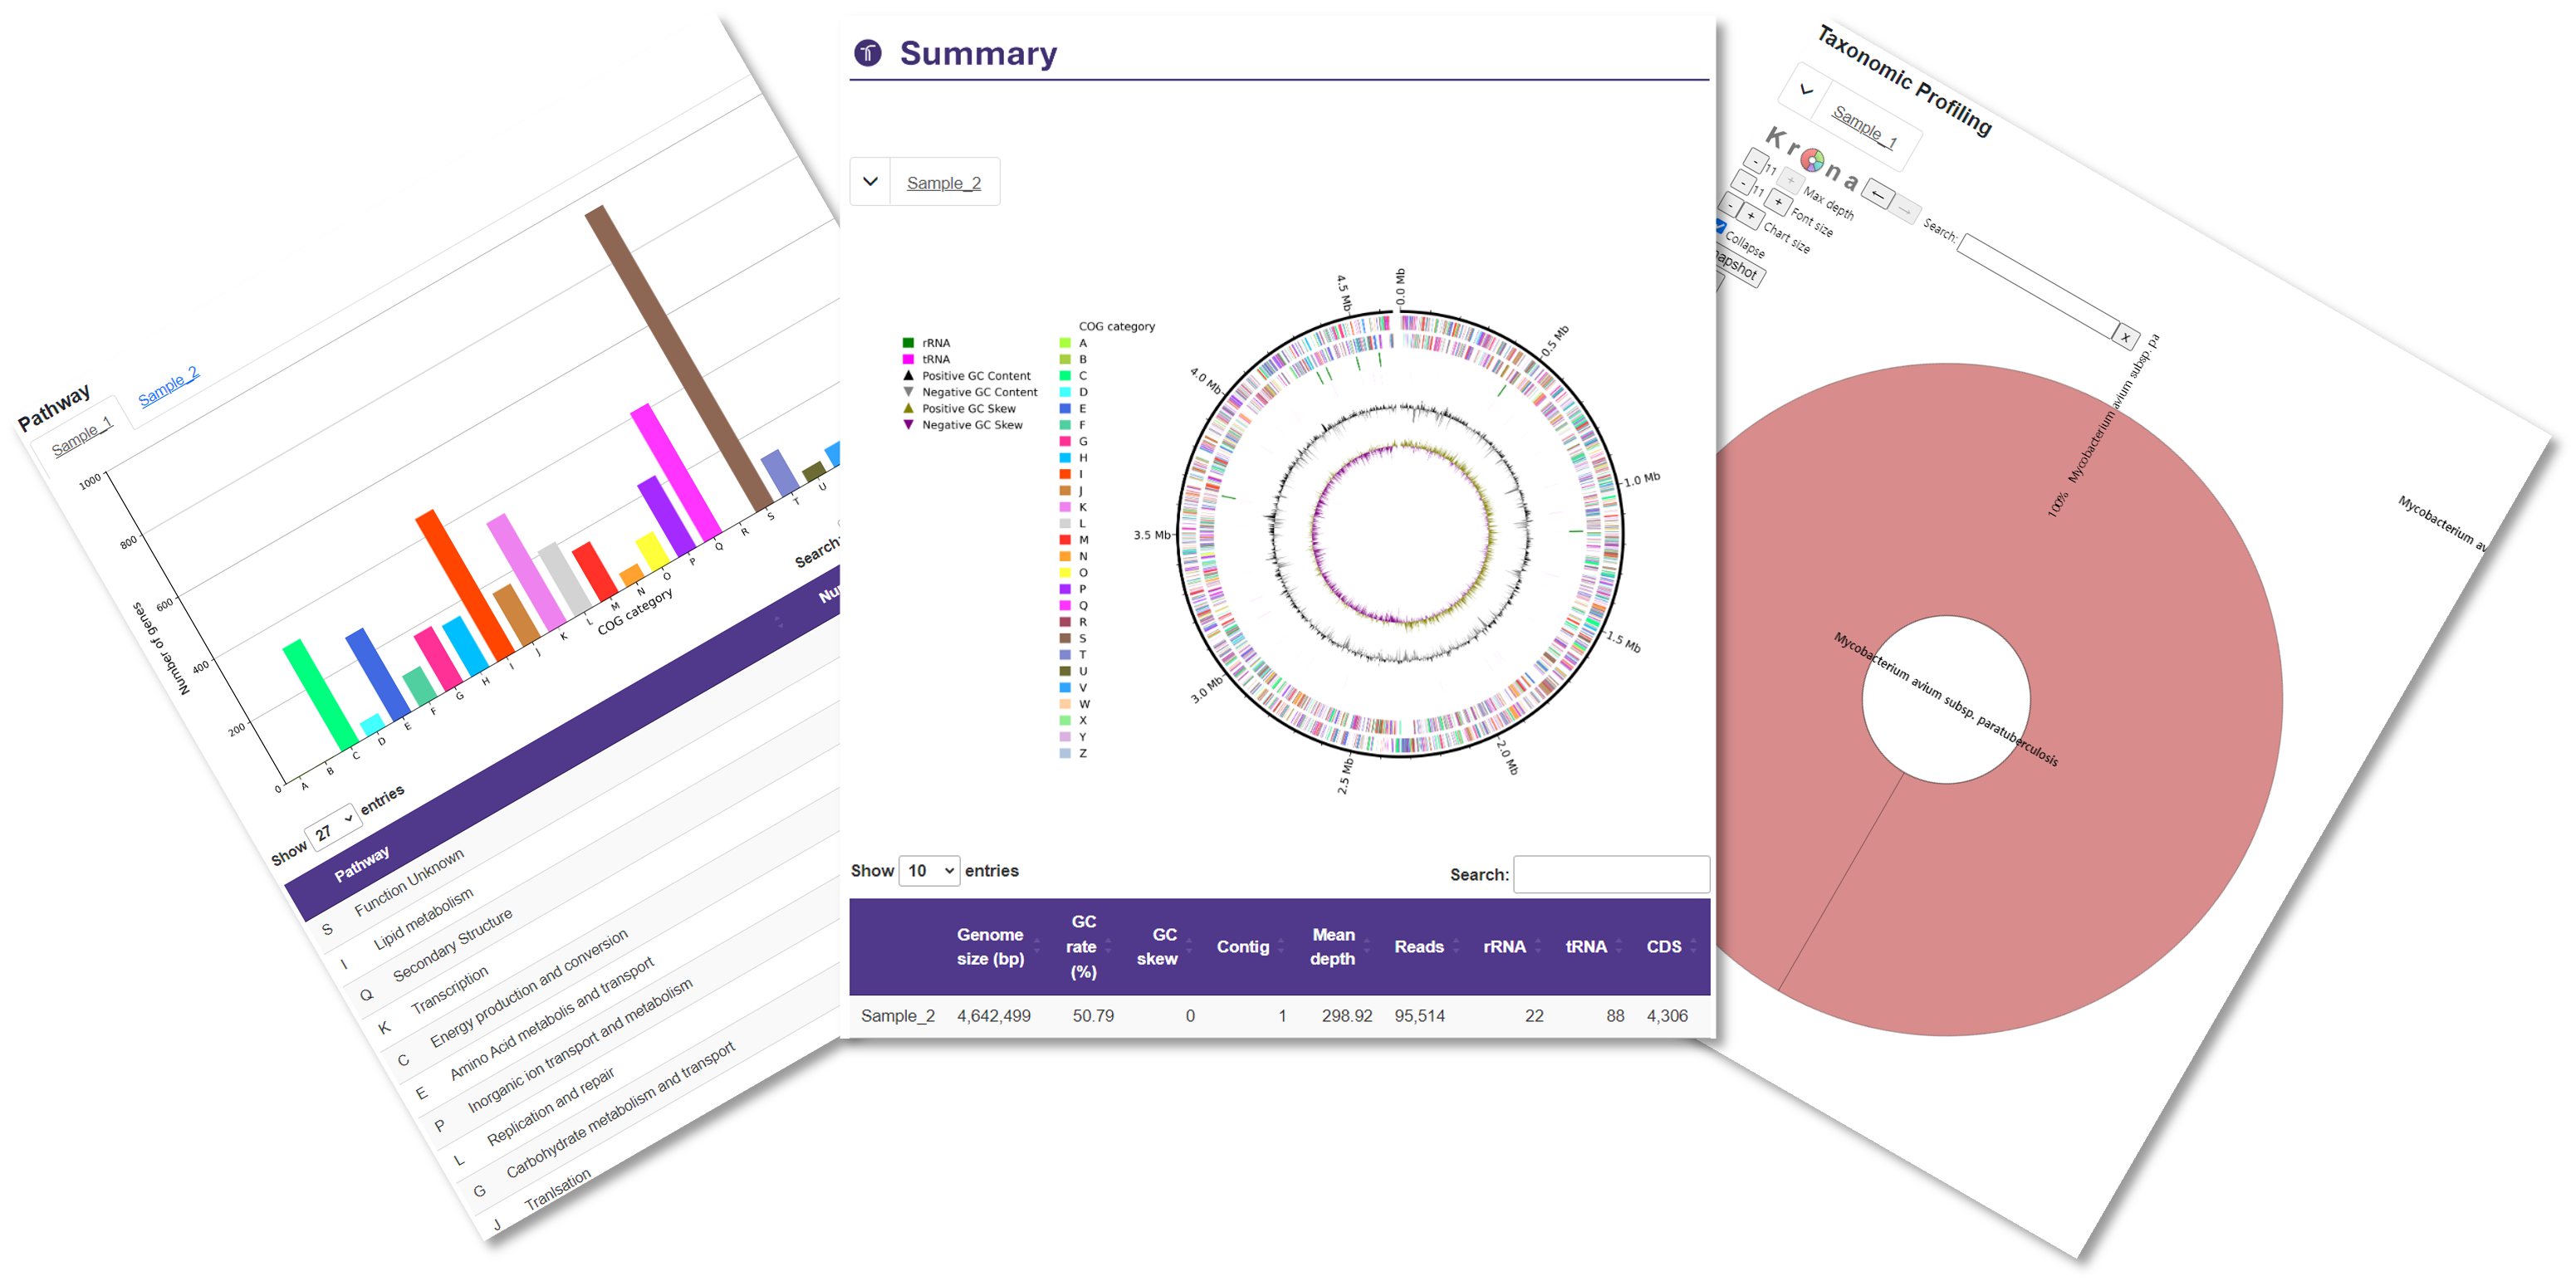Click the rRNA green legend swatch
The width and height of the screenshot is (2576, 1286).
908,343
